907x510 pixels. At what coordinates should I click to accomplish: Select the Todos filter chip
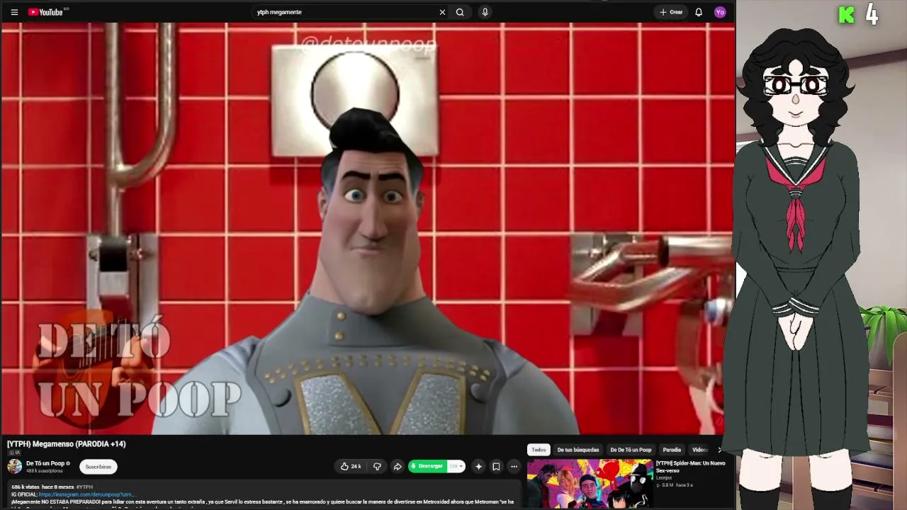pos(539,450)
